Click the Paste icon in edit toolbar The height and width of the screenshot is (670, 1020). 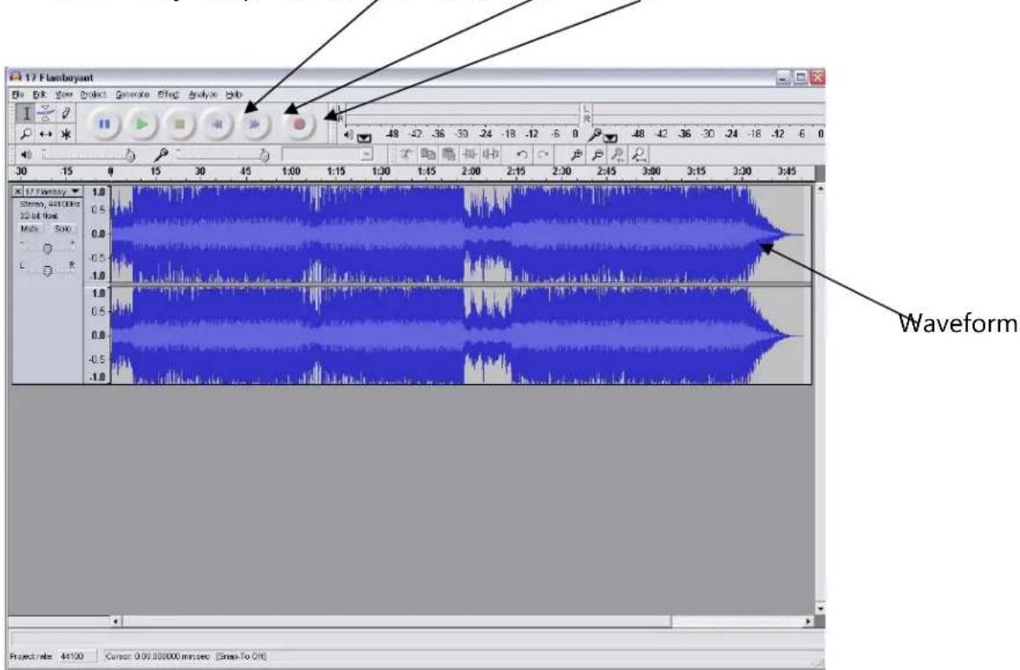pos(448,154)
